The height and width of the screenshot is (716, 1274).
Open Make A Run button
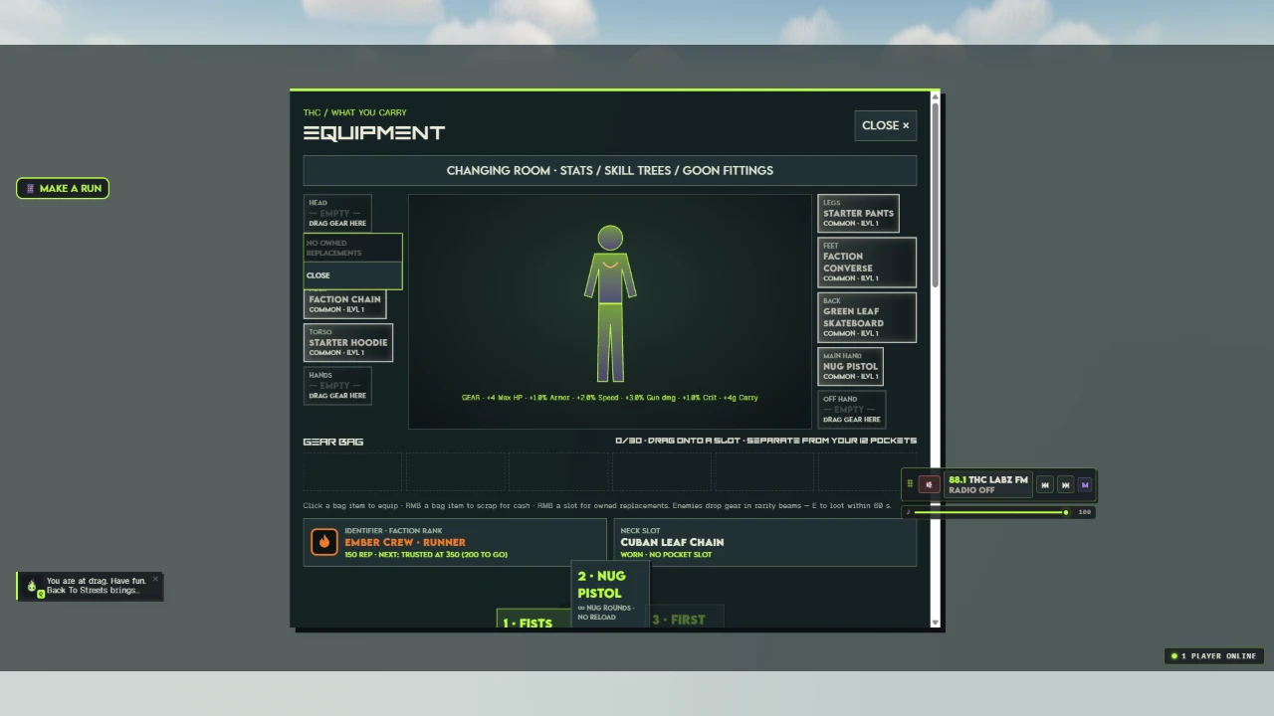tap(63, 188)
